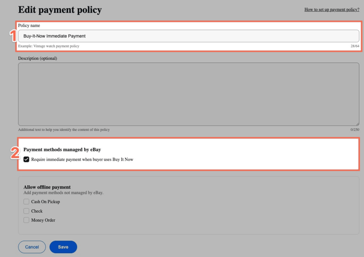Click the 0/250 description character counter
This screenshot has width=364, height=257.
pyautogui.click(x=355, y=130)
